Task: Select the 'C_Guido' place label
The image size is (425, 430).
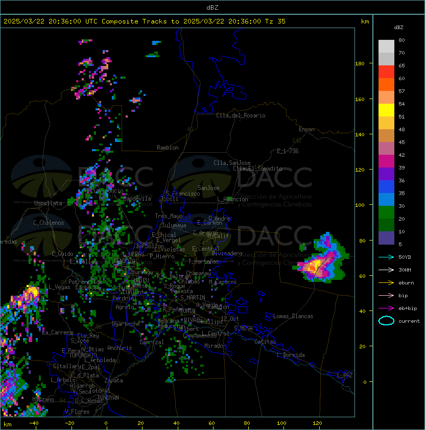Action: click(62, 254)
